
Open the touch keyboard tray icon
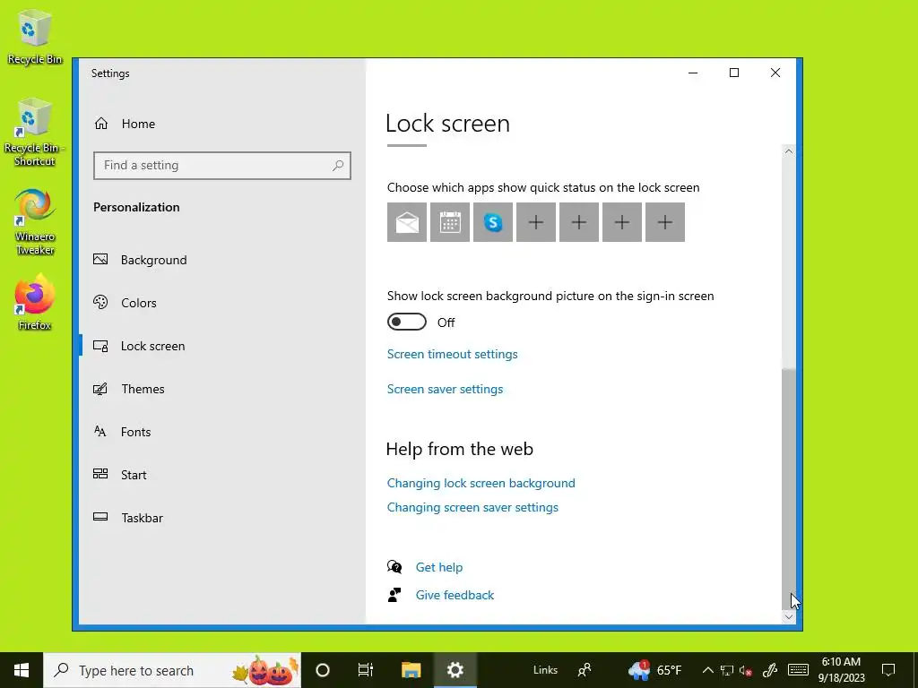[x=798, y=670]
